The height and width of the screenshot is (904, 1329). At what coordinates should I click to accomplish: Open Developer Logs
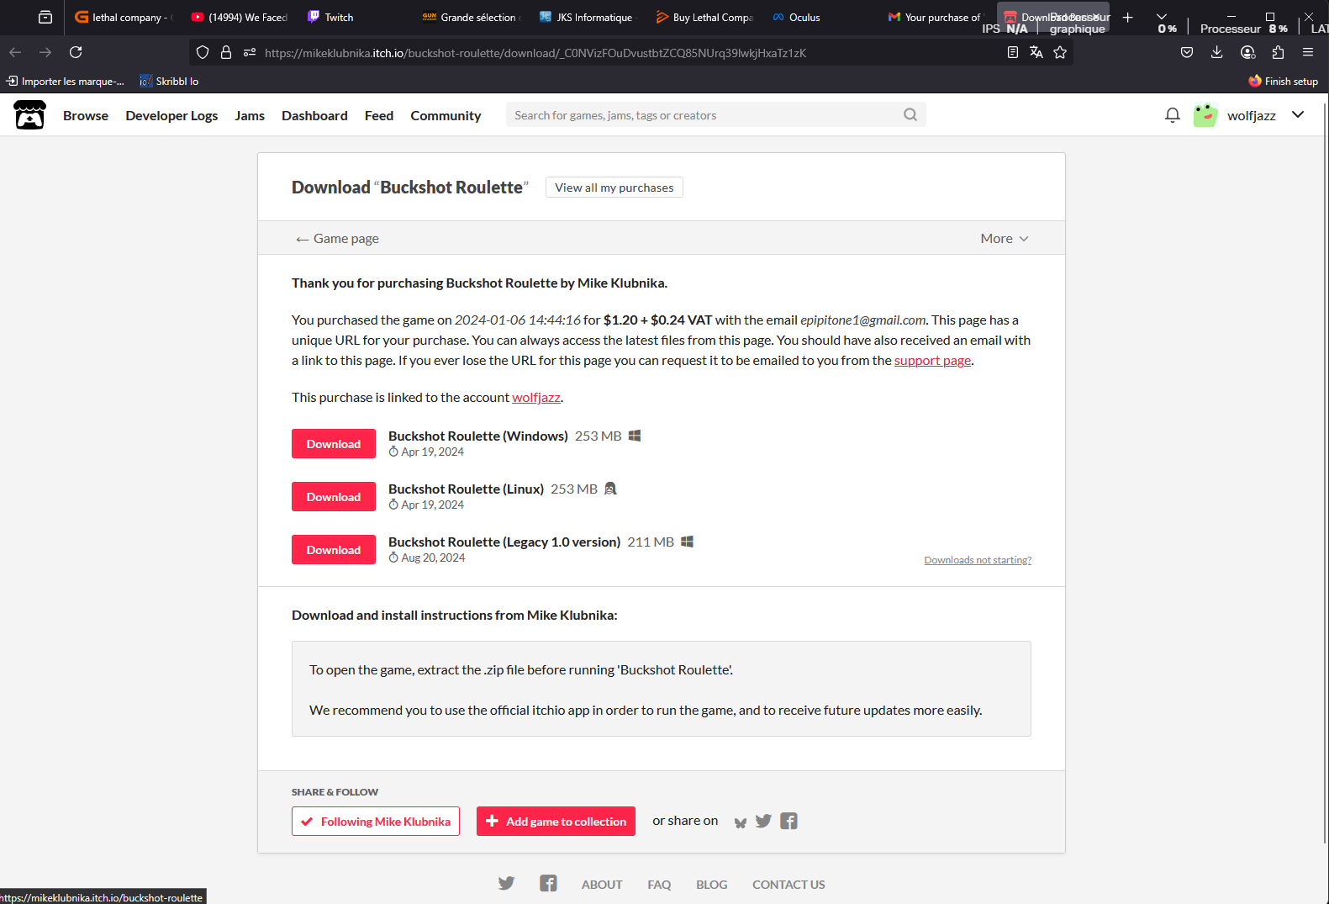tap(171, 116)
